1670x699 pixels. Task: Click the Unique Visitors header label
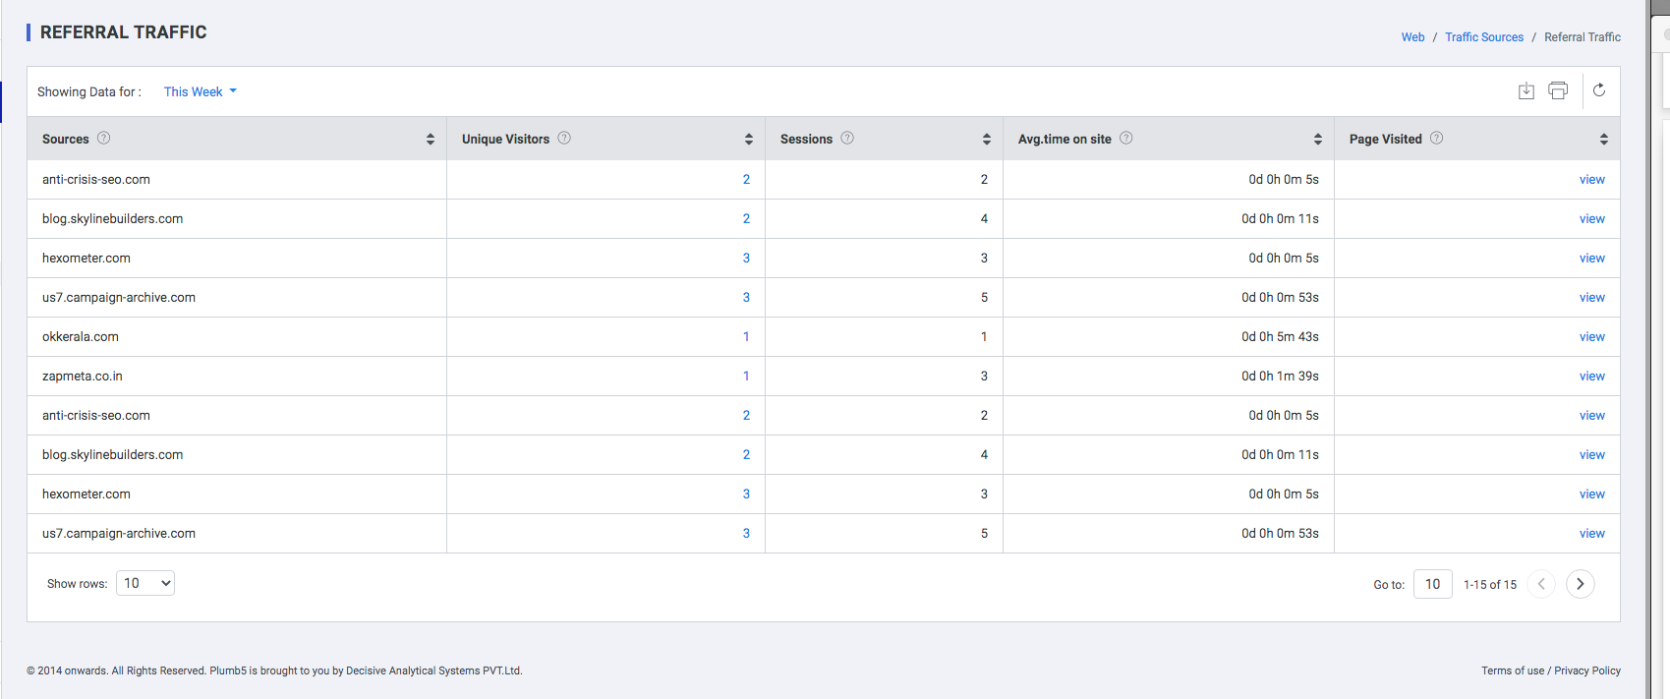(505, 140)
